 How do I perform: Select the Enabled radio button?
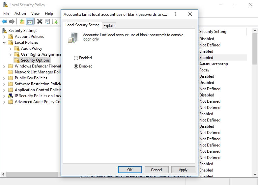(x=76, y=58)
